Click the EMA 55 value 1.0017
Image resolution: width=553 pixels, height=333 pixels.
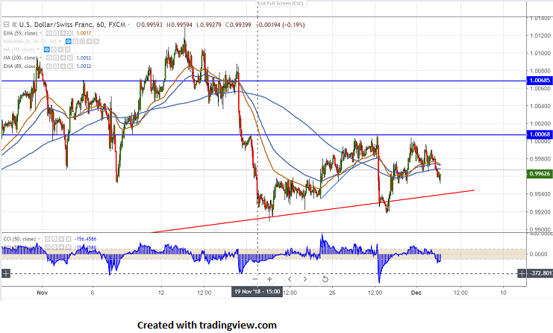pos(84,33)
